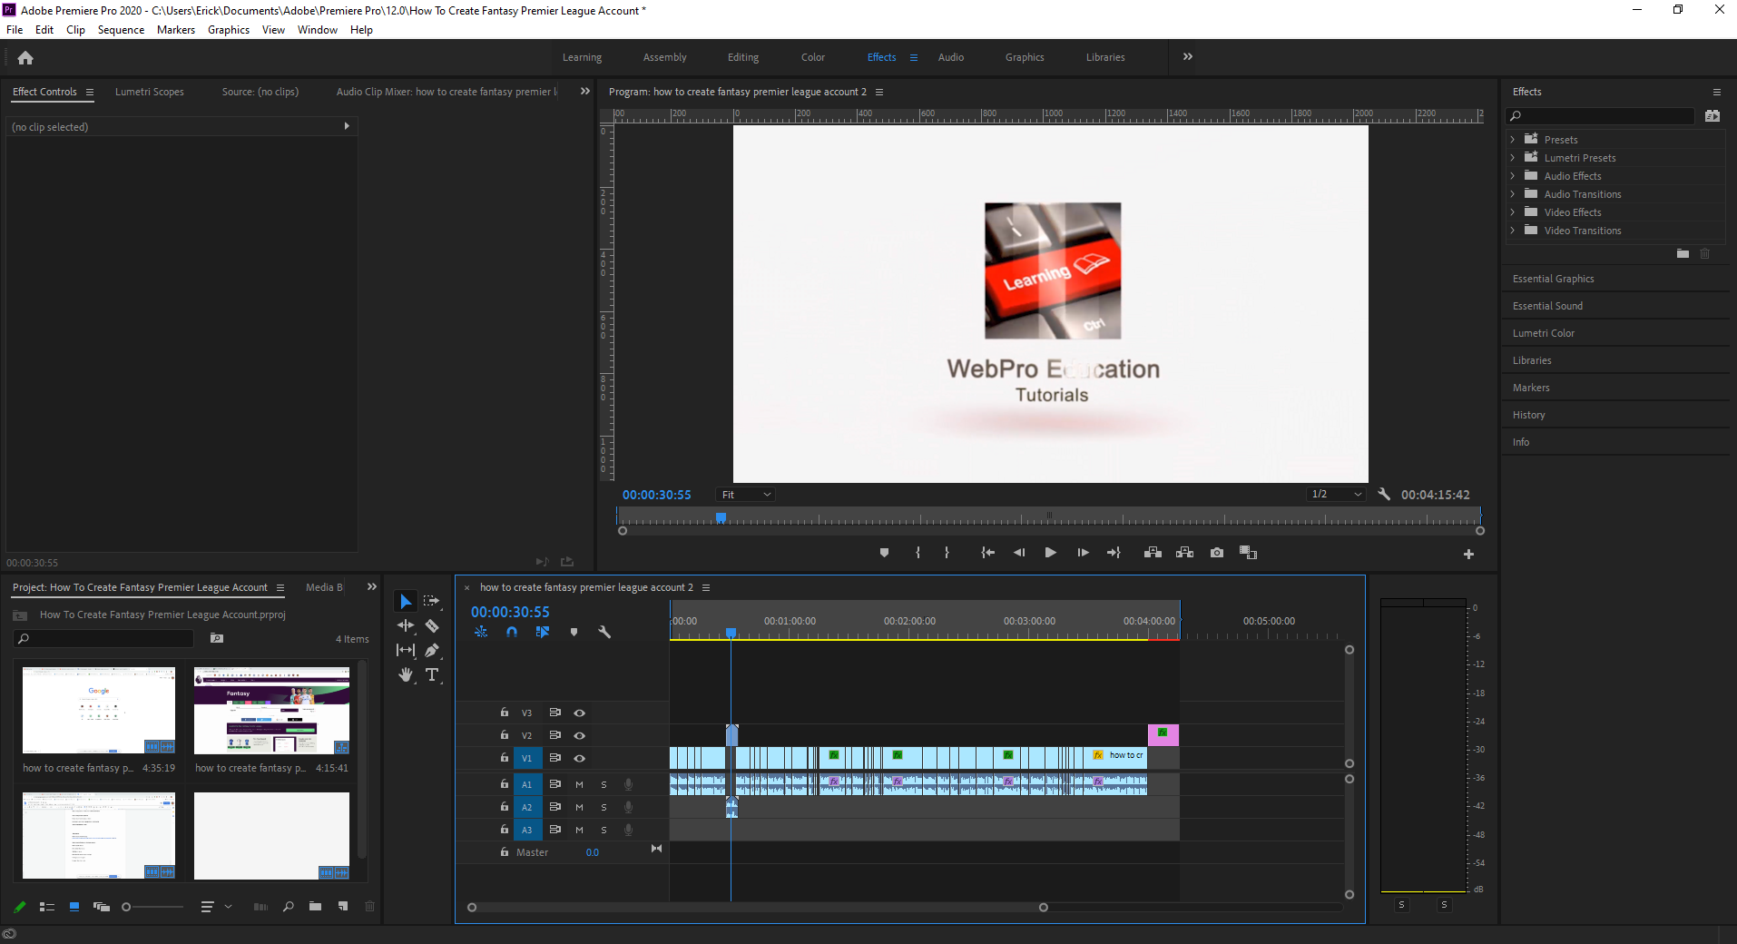Screen dimensions: 1737x944
Task: Expand the Video Effects folder
Action: [1513, 212]
